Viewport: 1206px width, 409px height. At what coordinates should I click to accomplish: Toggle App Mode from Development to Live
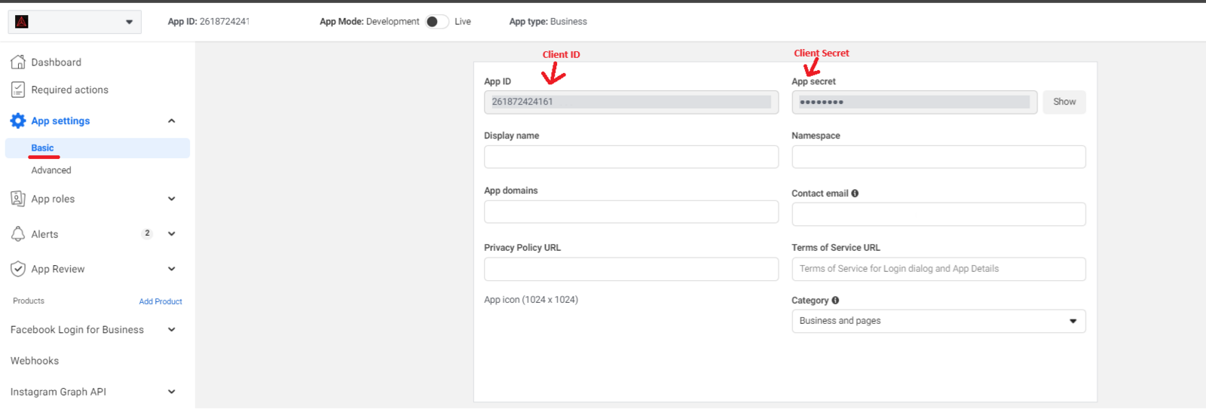coord(436,22)
